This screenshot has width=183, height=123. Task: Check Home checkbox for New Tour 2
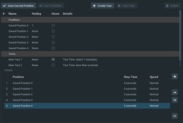coord(53,65)
